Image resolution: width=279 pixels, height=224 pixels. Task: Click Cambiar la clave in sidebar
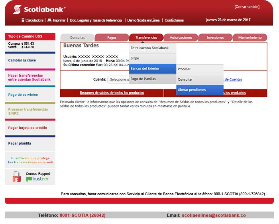[22, 60]
